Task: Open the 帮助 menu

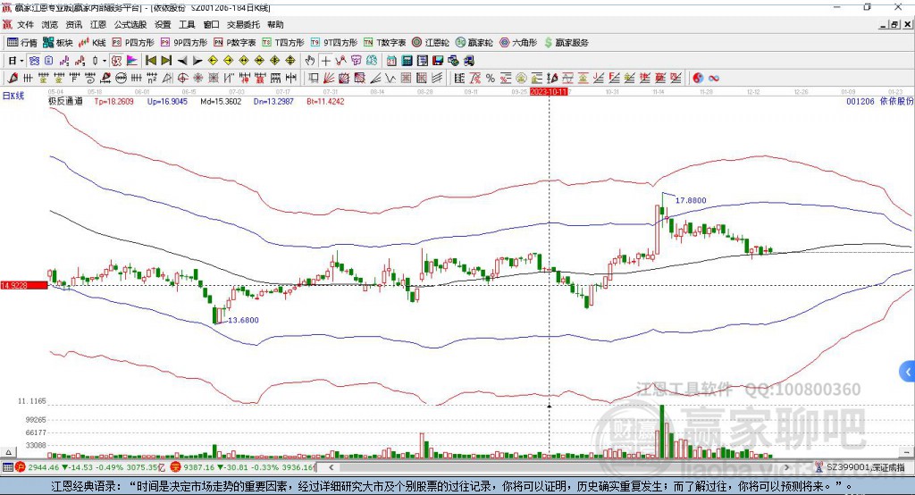Action: coord(275,24)
